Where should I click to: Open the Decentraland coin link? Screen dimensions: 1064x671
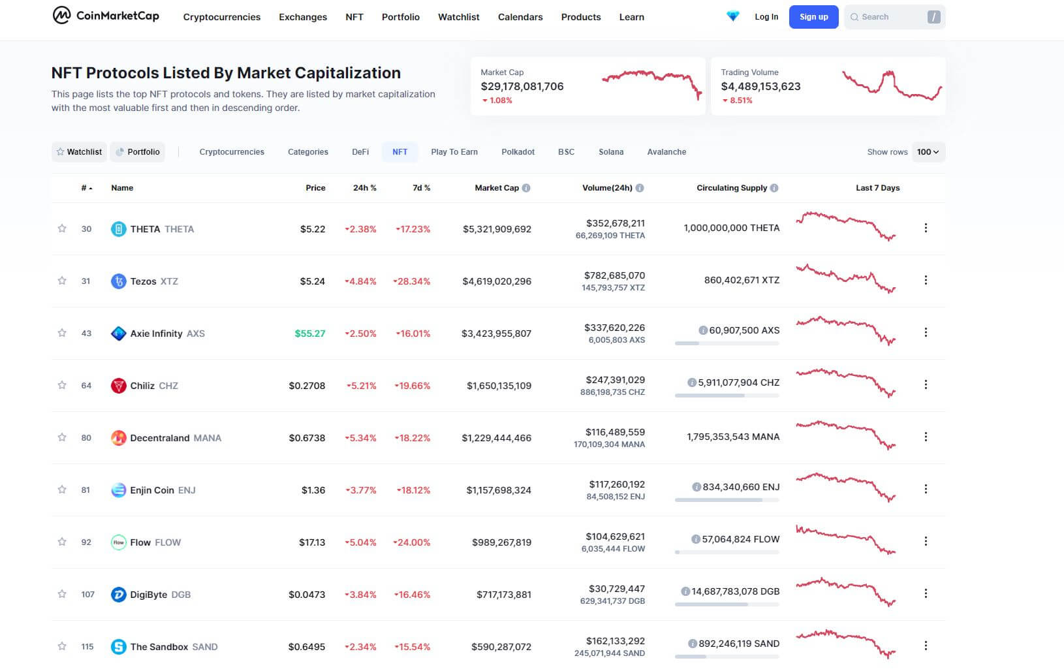click(x=176, y=438)
